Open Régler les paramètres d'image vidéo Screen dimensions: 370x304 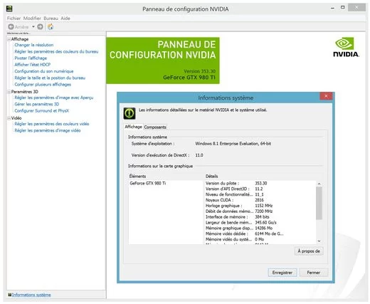point(48,130)
